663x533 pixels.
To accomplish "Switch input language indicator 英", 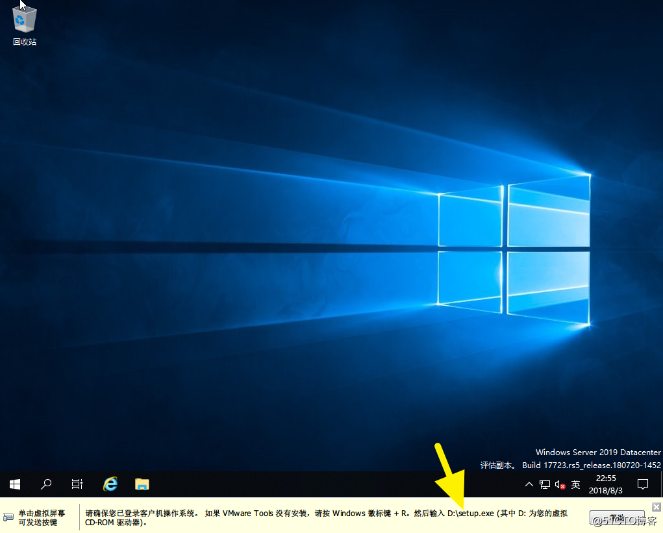I will (x=575, y=484).
